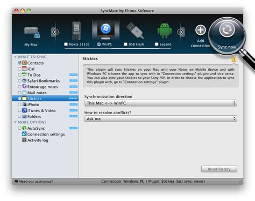This screenshot has height=201, width=255.
Task: Click the Activity log icon
Action: (24, 140)
